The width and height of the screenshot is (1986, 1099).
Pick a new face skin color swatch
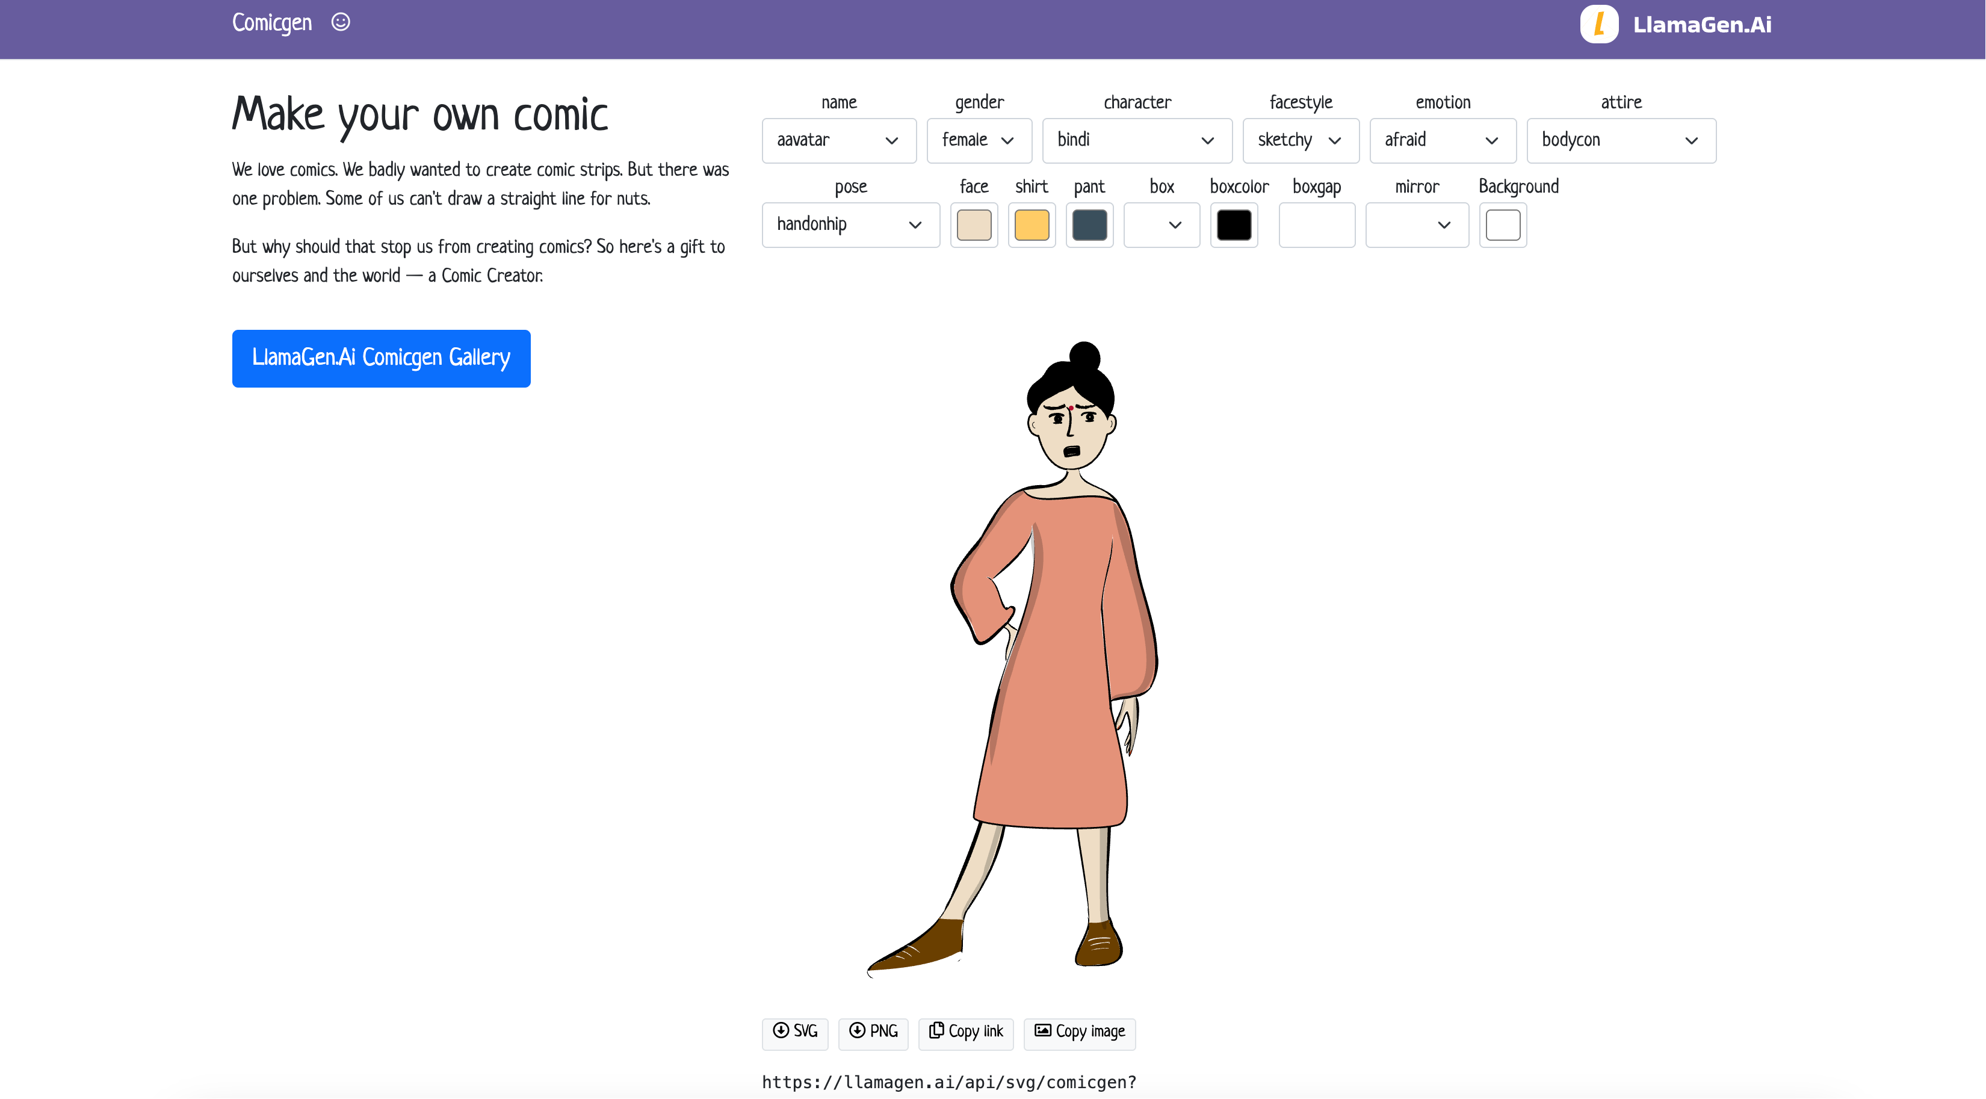(974, 225)
